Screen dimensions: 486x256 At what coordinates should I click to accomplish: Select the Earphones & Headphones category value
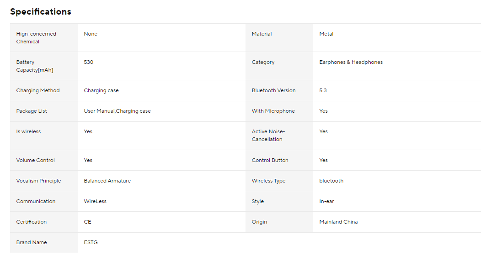351,62
